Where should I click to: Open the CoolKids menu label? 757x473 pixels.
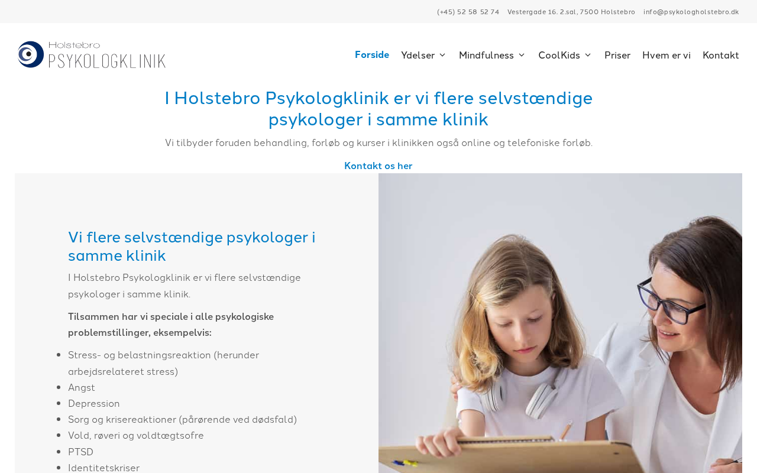pyautogui.click(x=559, y=55)
